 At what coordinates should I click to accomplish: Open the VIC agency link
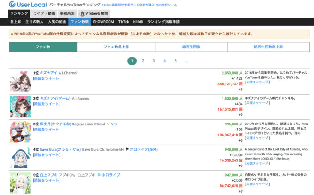(x=114, y=124)
